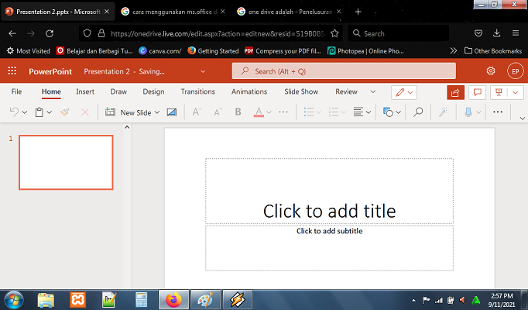Select slide 1 thumbnail
This screenshot has width=528, height=310.
pyautogui.click(x=66, y=163)
